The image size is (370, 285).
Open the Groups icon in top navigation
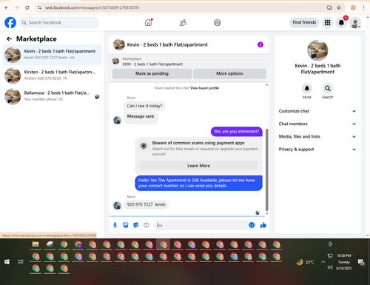217,23
